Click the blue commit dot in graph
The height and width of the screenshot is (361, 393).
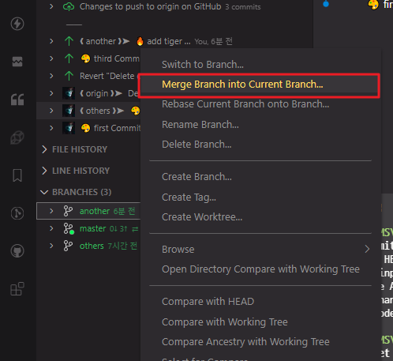coord(326,4)
